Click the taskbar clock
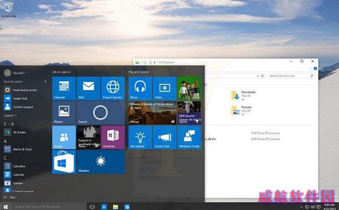 [329, 207]
